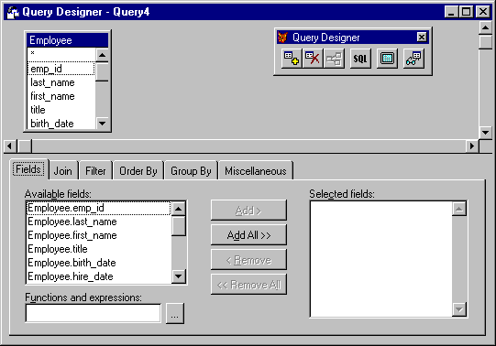496x346 pixels.
Task: Click the Remove Table toolbar icon
Action: click(313, 59)
